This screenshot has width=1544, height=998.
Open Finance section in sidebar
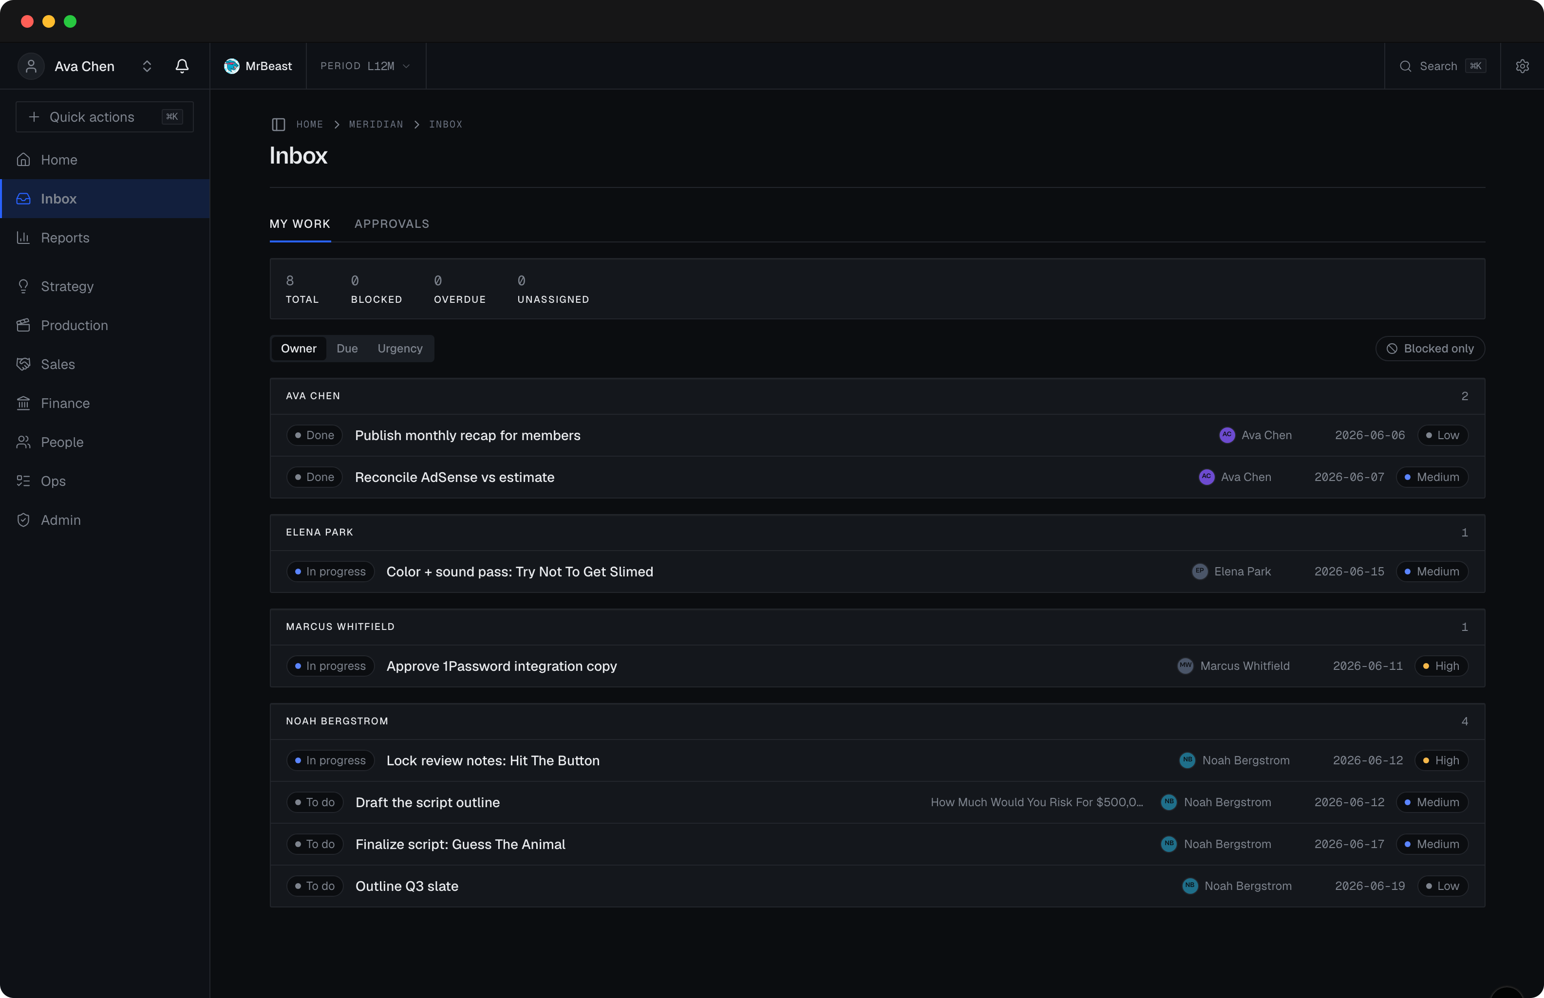pos(105,403)
